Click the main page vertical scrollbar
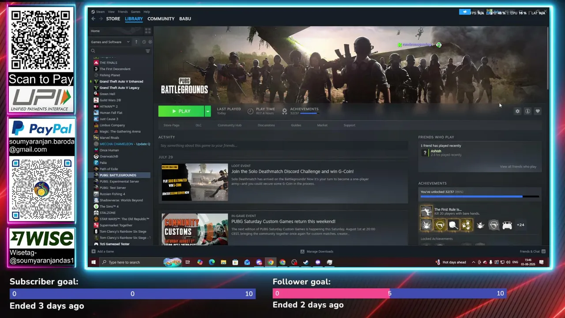This screenshot has height=318, width=565. 548,57
